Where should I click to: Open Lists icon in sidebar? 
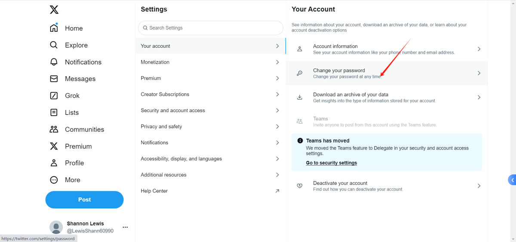pos(54,113)
